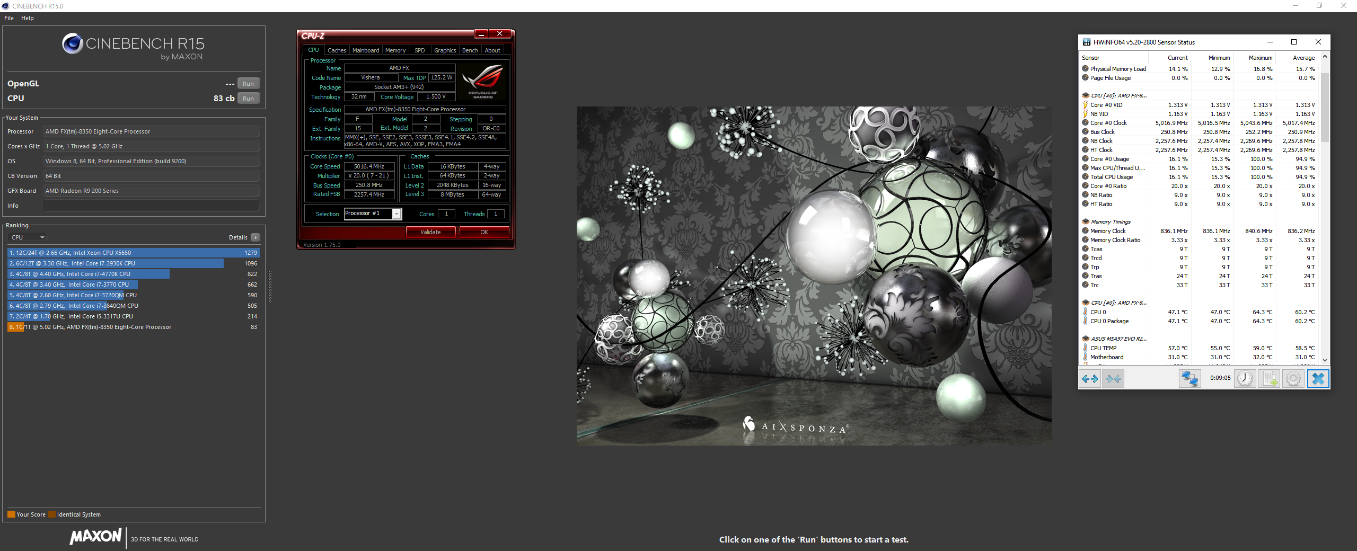This screenshot has width=1357, height=551.
Task: Click Physical Memory Load sensor icon
Action: point(1085,69)
